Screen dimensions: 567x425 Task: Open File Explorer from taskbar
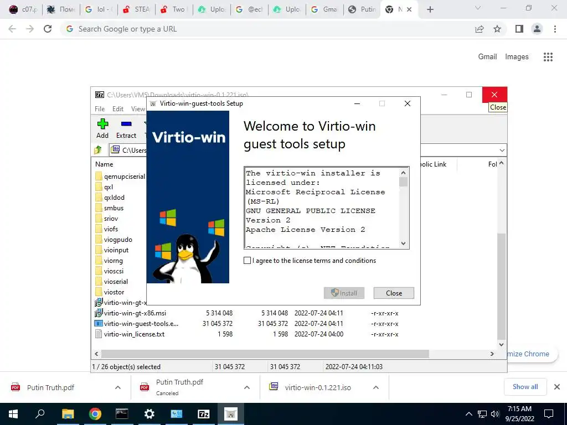coord(68,414)
